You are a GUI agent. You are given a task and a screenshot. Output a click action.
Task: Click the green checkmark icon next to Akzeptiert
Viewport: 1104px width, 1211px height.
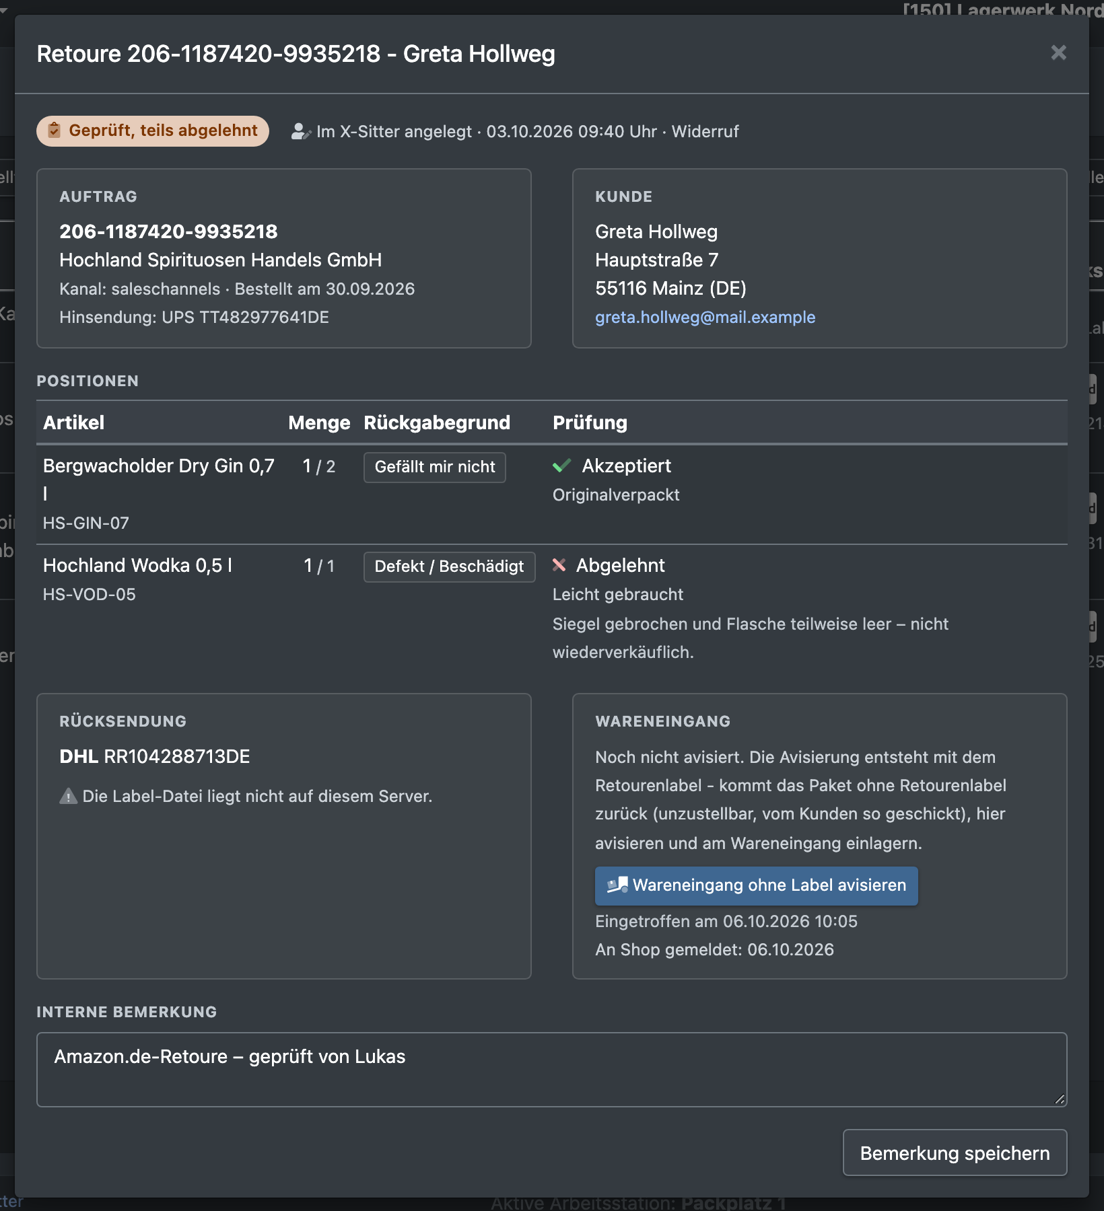click(561, 466)
